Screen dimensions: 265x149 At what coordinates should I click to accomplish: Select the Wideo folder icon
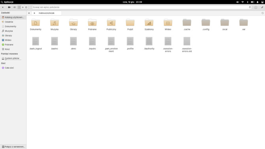tap(168, 23)
